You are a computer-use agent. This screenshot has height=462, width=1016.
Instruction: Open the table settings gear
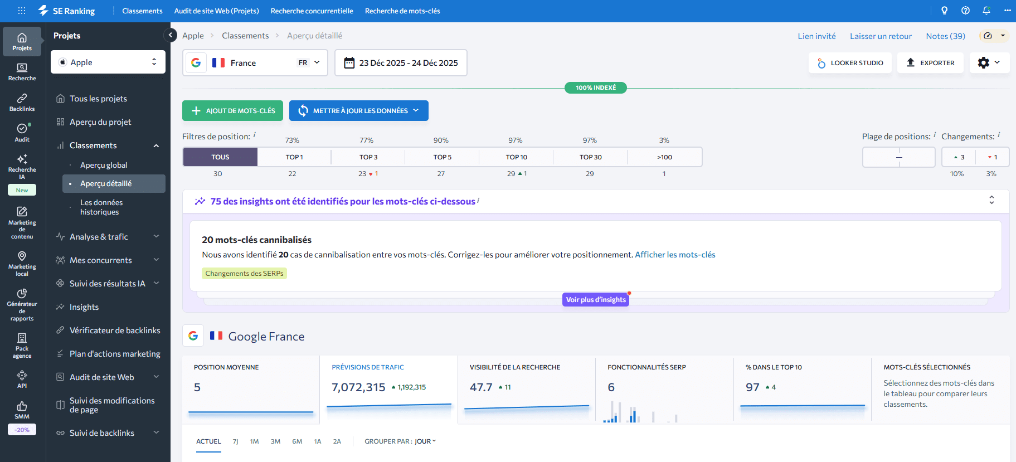pyautogui.click(x=989, y=63)
